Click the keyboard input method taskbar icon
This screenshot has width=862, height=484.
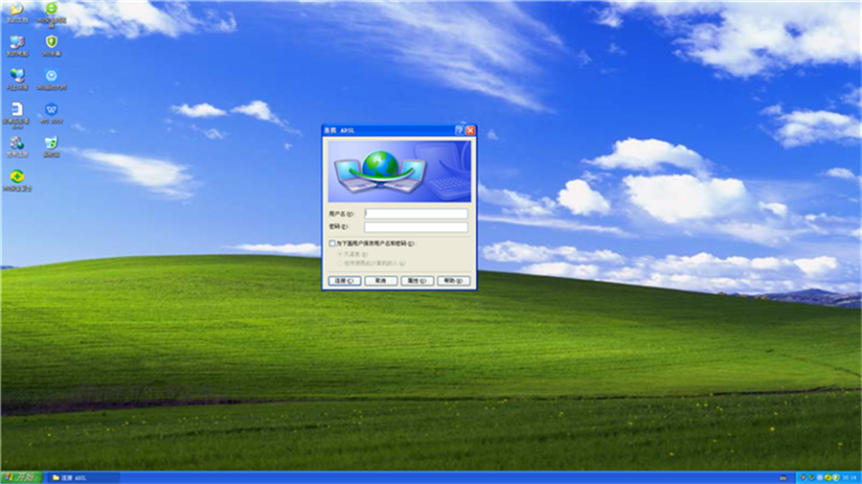click(x=783, y=478)
